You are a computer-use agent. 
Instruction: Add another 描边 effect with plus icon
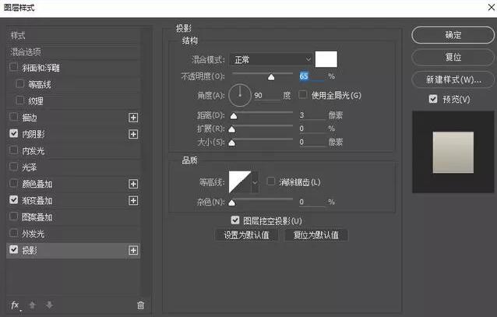(133, 118)
